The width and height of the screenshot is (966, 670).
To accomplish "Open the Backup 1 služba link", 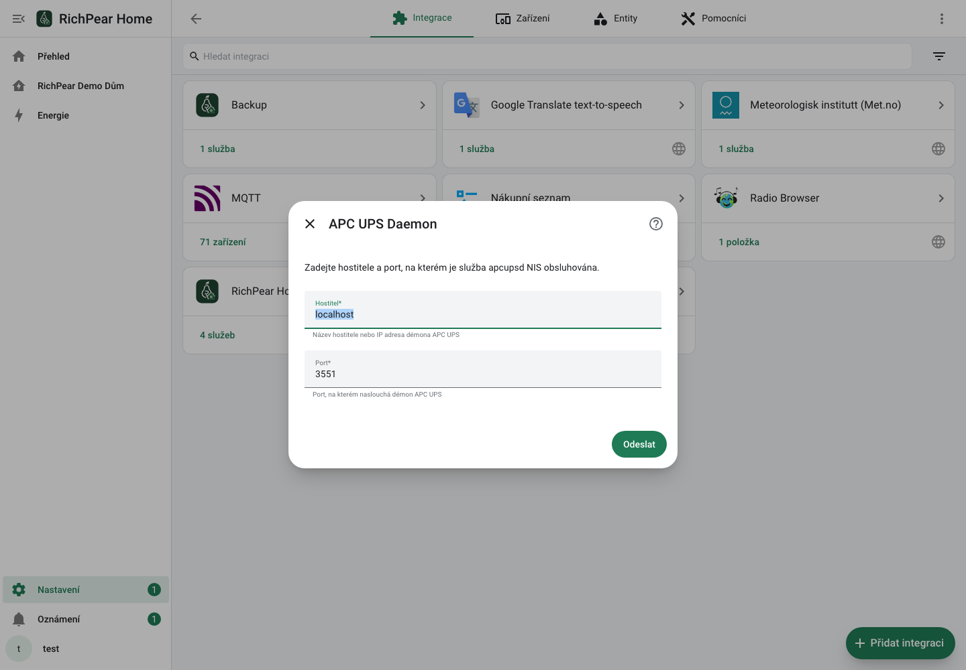I will click(x=217, y=149).
